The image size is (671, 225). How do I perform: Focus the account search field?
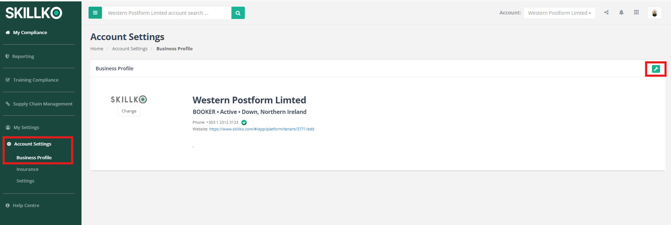pos(167,13)
